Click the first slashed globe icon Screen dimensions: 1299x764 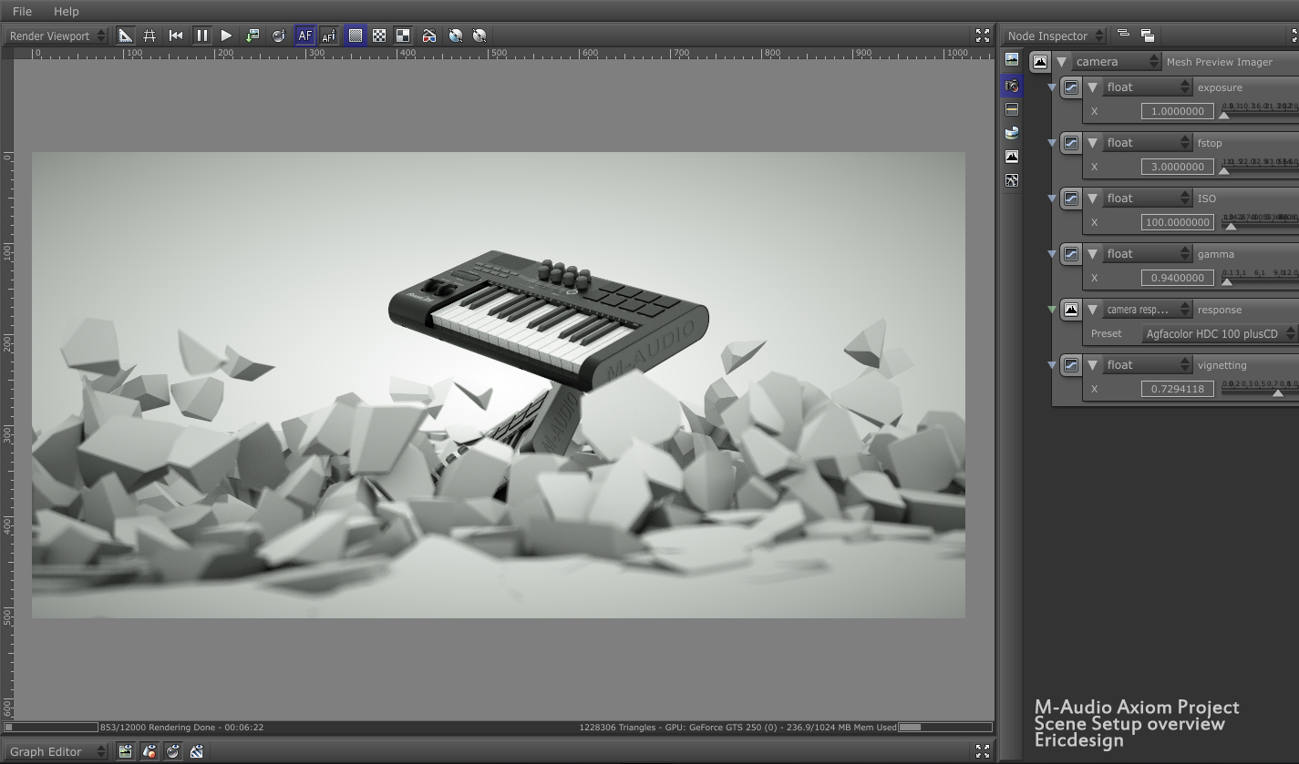455,36
